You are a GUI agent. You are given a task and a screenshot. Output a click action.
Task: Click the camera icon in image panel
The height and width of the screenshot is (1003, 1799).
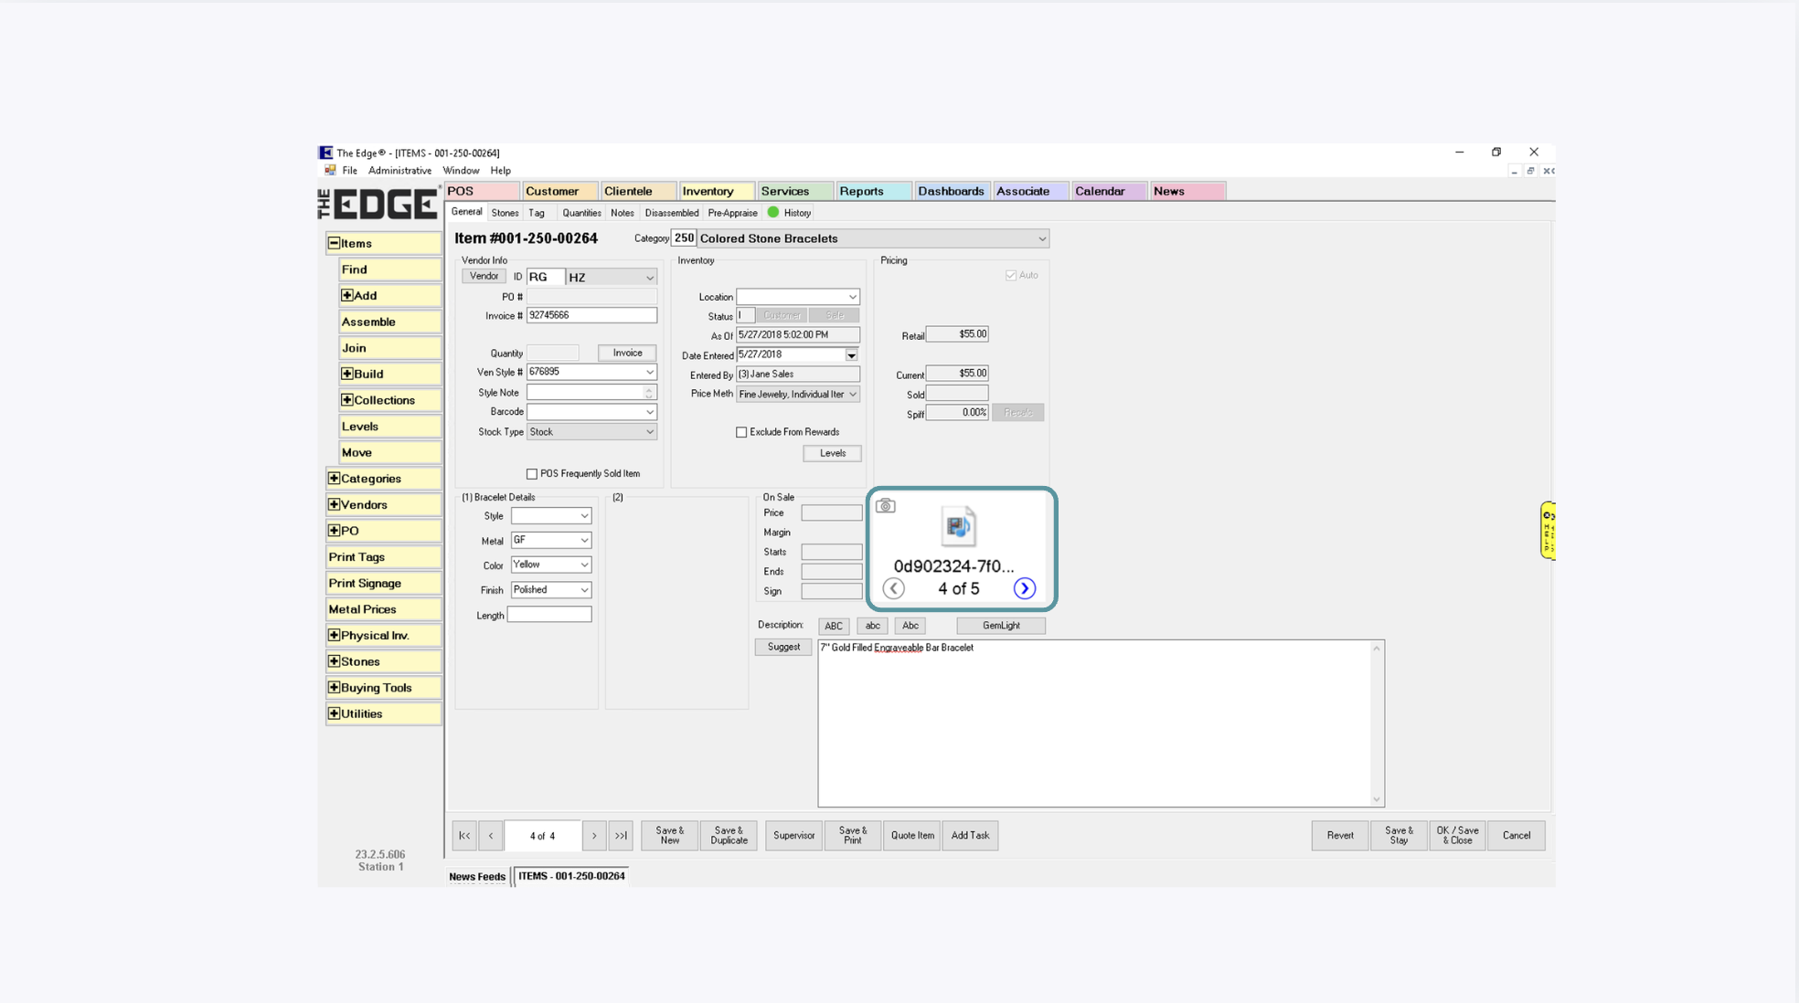tap(885, 505)
